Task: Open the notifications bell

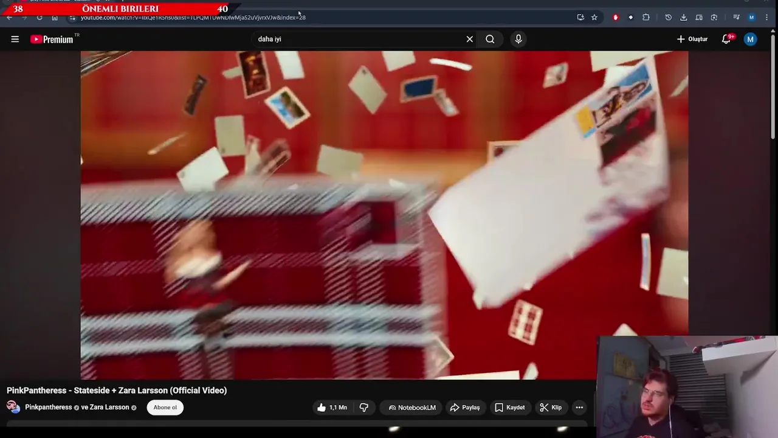Action: [726, 39]
